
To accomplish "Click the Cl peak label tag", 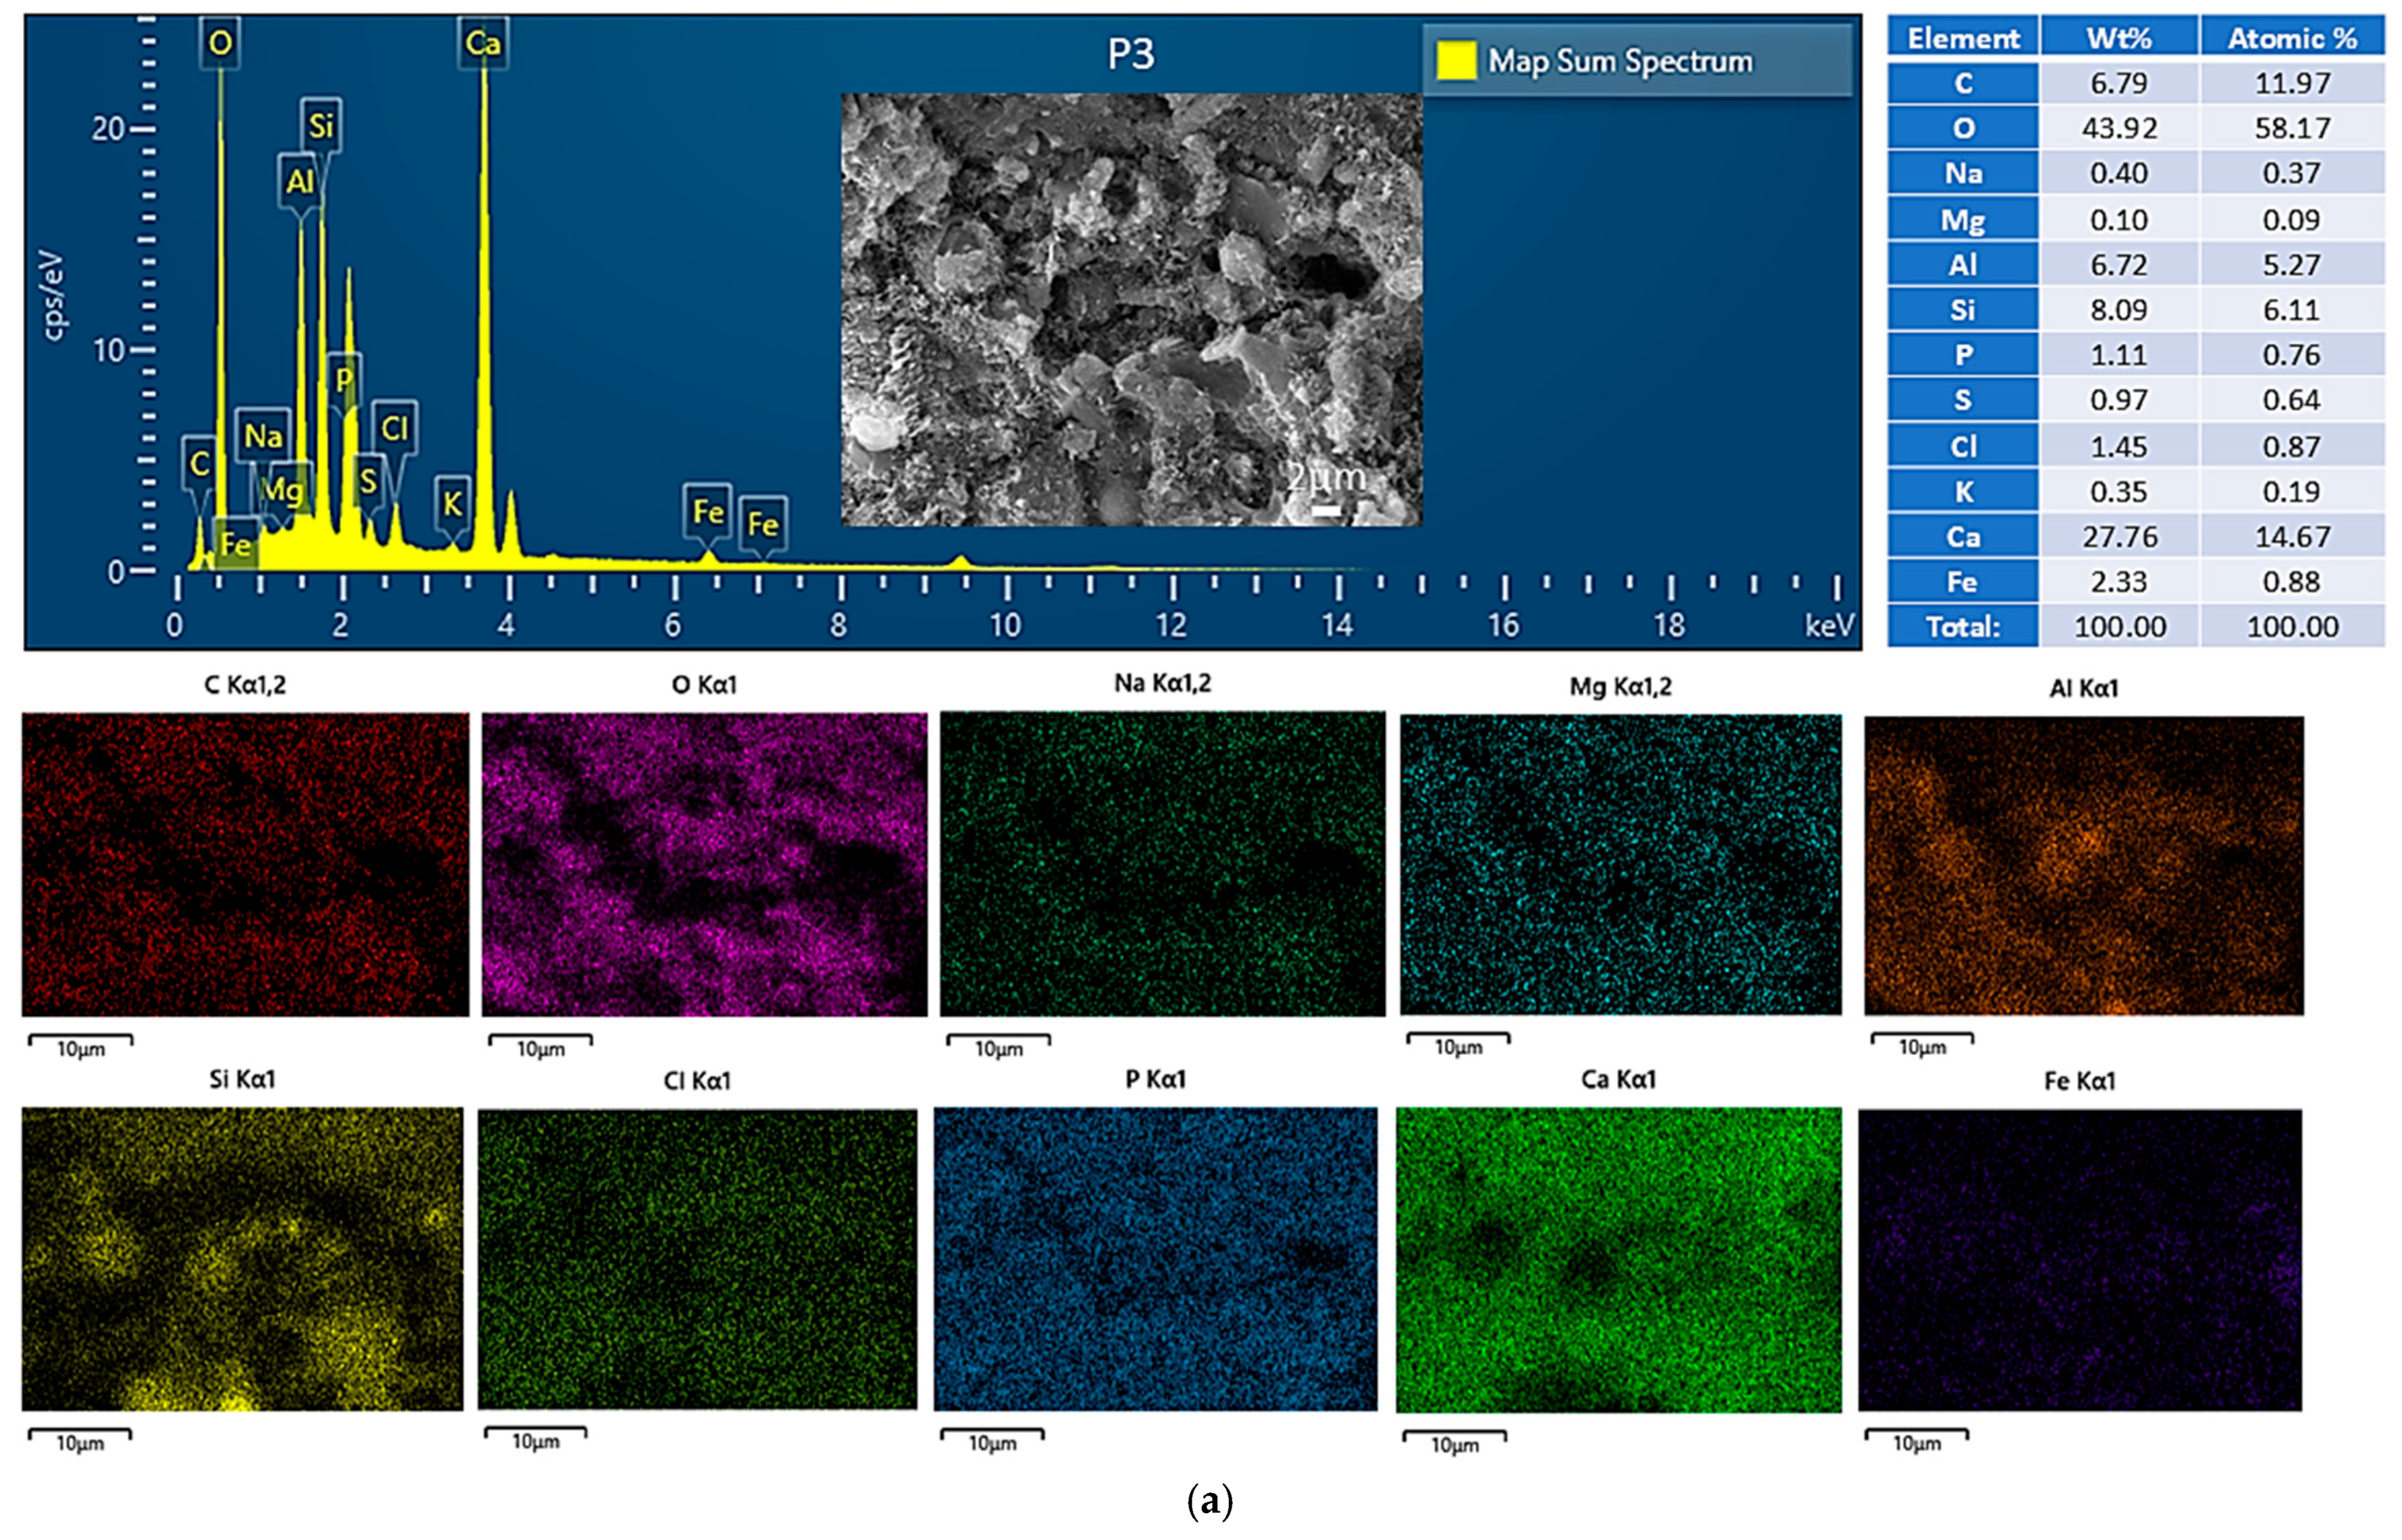I will [394, 429].
